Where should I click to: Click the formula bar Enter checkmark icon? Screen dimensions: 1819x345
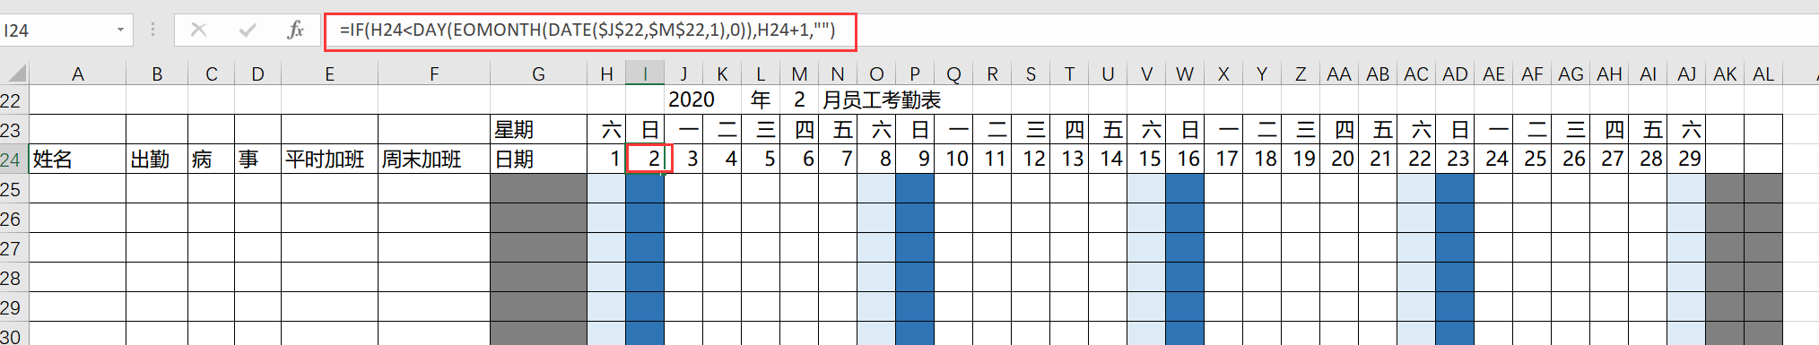pyautogui.click(x=248, y=30)
